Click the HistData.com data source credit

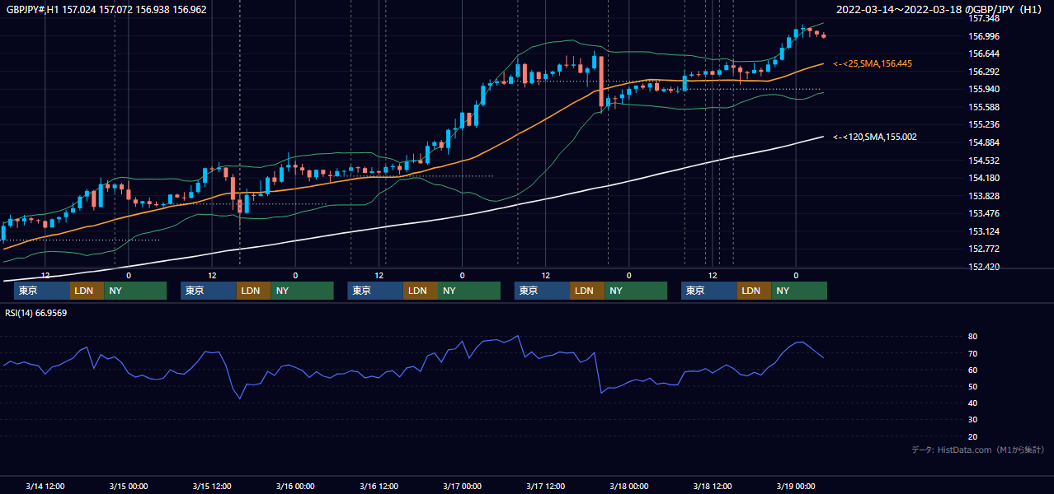(x=978, y=450)
